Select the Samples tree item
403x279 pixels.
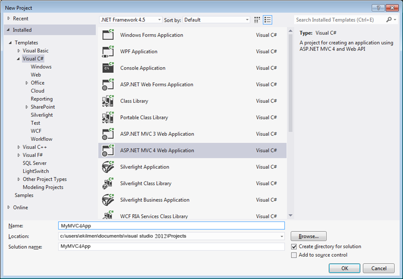tap(24, 195)
